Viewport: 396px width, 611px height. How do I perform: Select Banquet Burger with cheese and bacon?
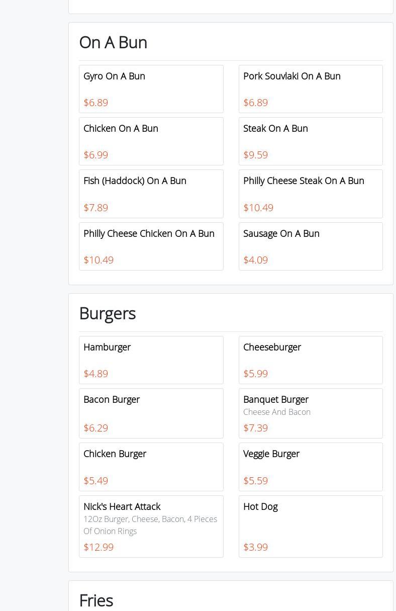tap(311, 413)
